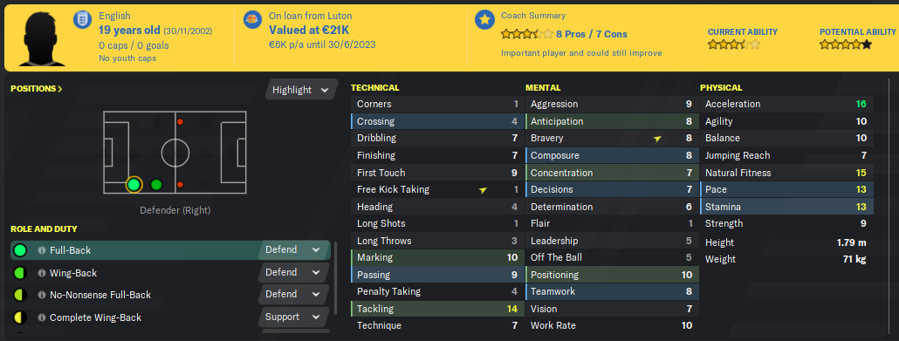
Task: Select the Wing-Back role indicator circle
Action: pos(19,273)
